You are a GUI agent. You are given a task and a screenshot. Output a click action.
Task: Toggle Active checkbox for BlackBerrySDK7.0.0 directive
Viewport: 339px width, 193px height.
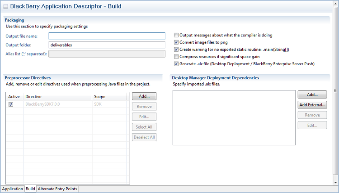tap(11, 104)
